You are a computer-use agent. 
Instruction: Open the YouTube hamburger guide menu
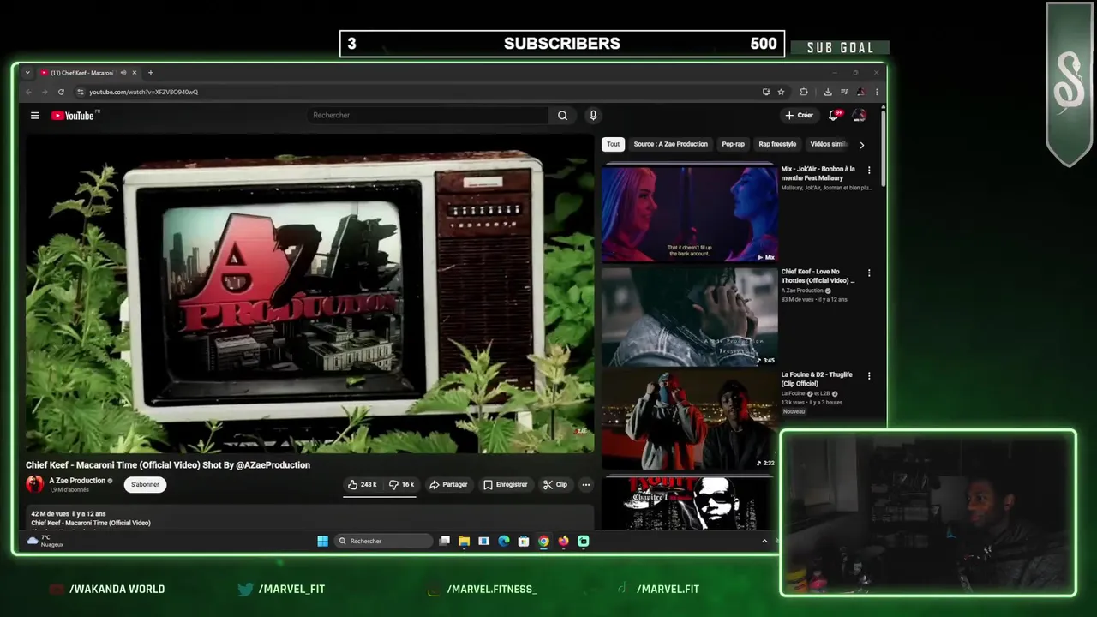(35, 116)
